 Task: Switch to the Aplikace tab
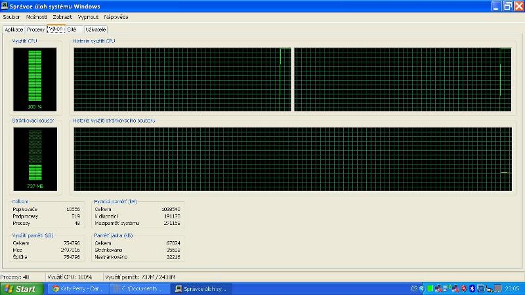coord(14,29)
